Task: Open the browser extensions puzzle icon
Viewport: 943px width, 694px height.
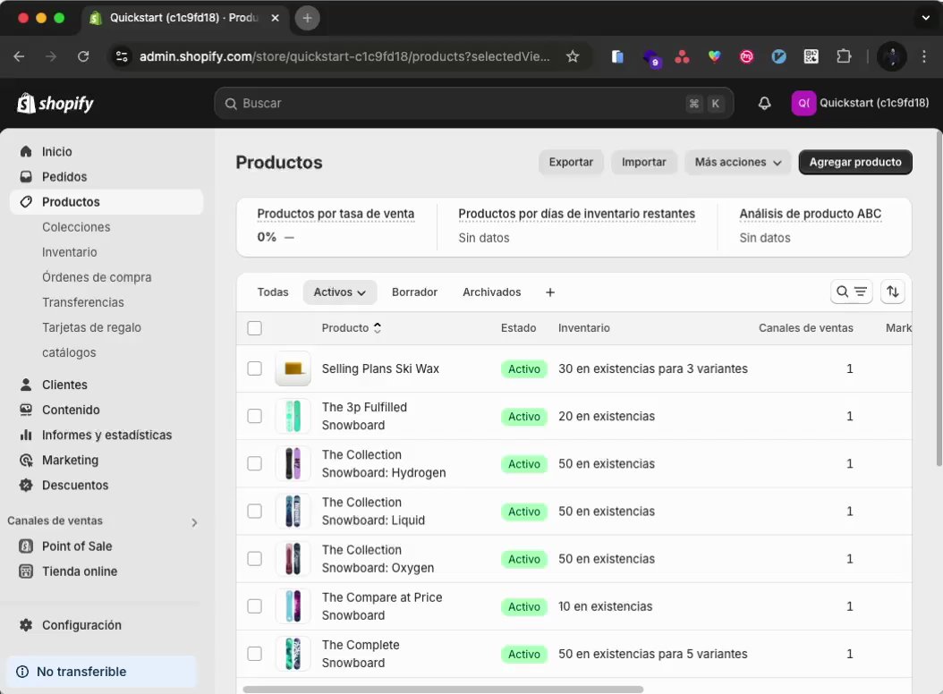Action: pos(843,56)
